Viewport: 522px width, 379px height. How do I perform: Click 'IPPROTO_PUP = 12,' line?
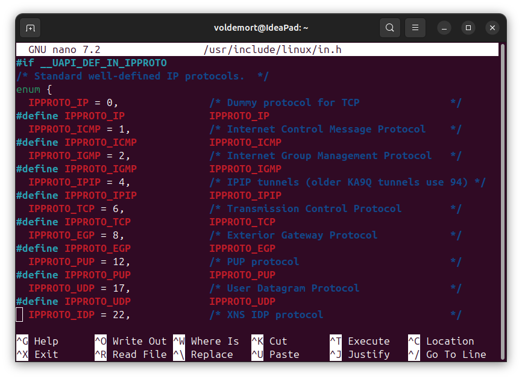[79, 262]
